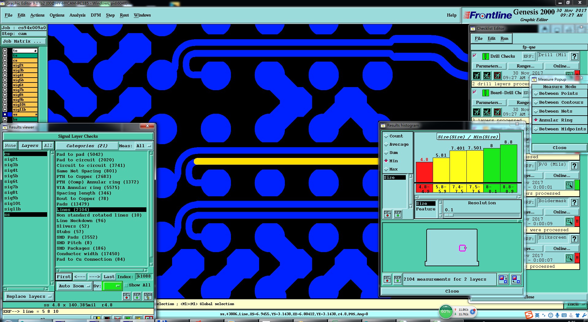This screenshot has height=322, width=588.
Task: Open help question mark beside P/G (Mils) ERF
Action: click(575, 166)
